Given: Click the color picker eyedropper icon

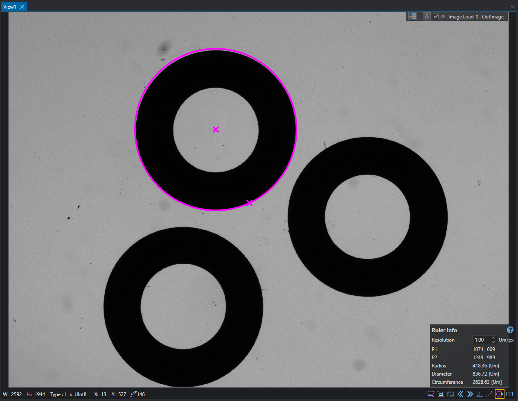Looking at the screenshot, I should click(133, 394).
